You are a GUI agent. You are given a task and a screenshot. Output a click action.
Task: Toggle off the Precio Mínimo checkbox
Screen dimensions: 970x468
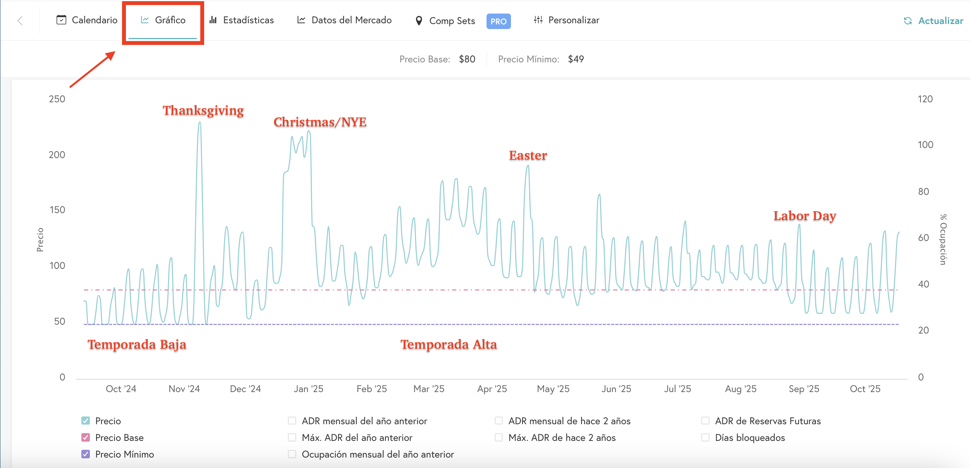[86, 454]
